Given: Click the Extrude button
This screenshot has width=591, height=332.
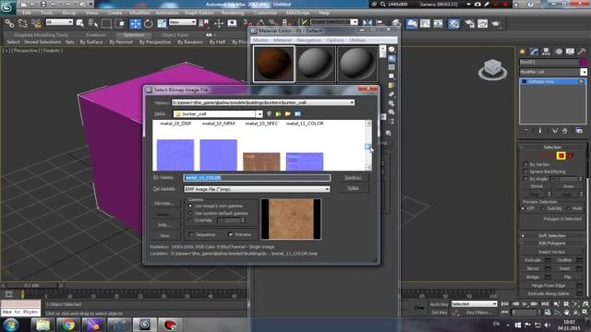Looking at the screenshot, I should pos(533,260).
